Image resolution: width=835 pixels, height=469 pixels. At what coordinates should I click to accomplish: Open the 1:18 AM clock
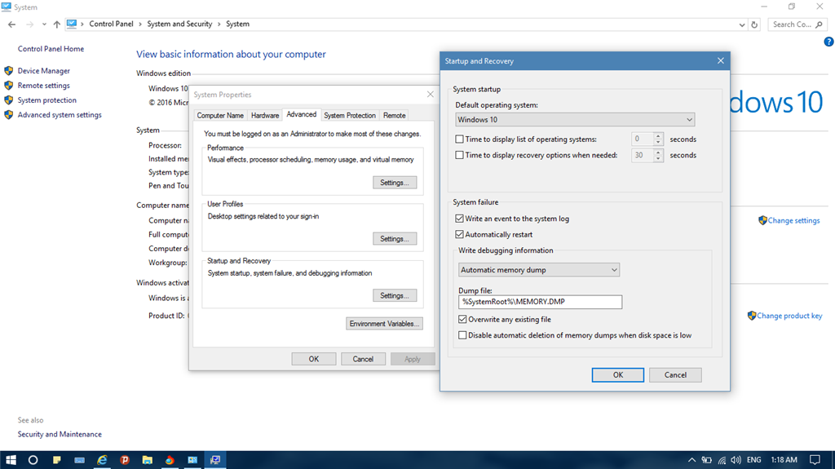coord(784,460)
